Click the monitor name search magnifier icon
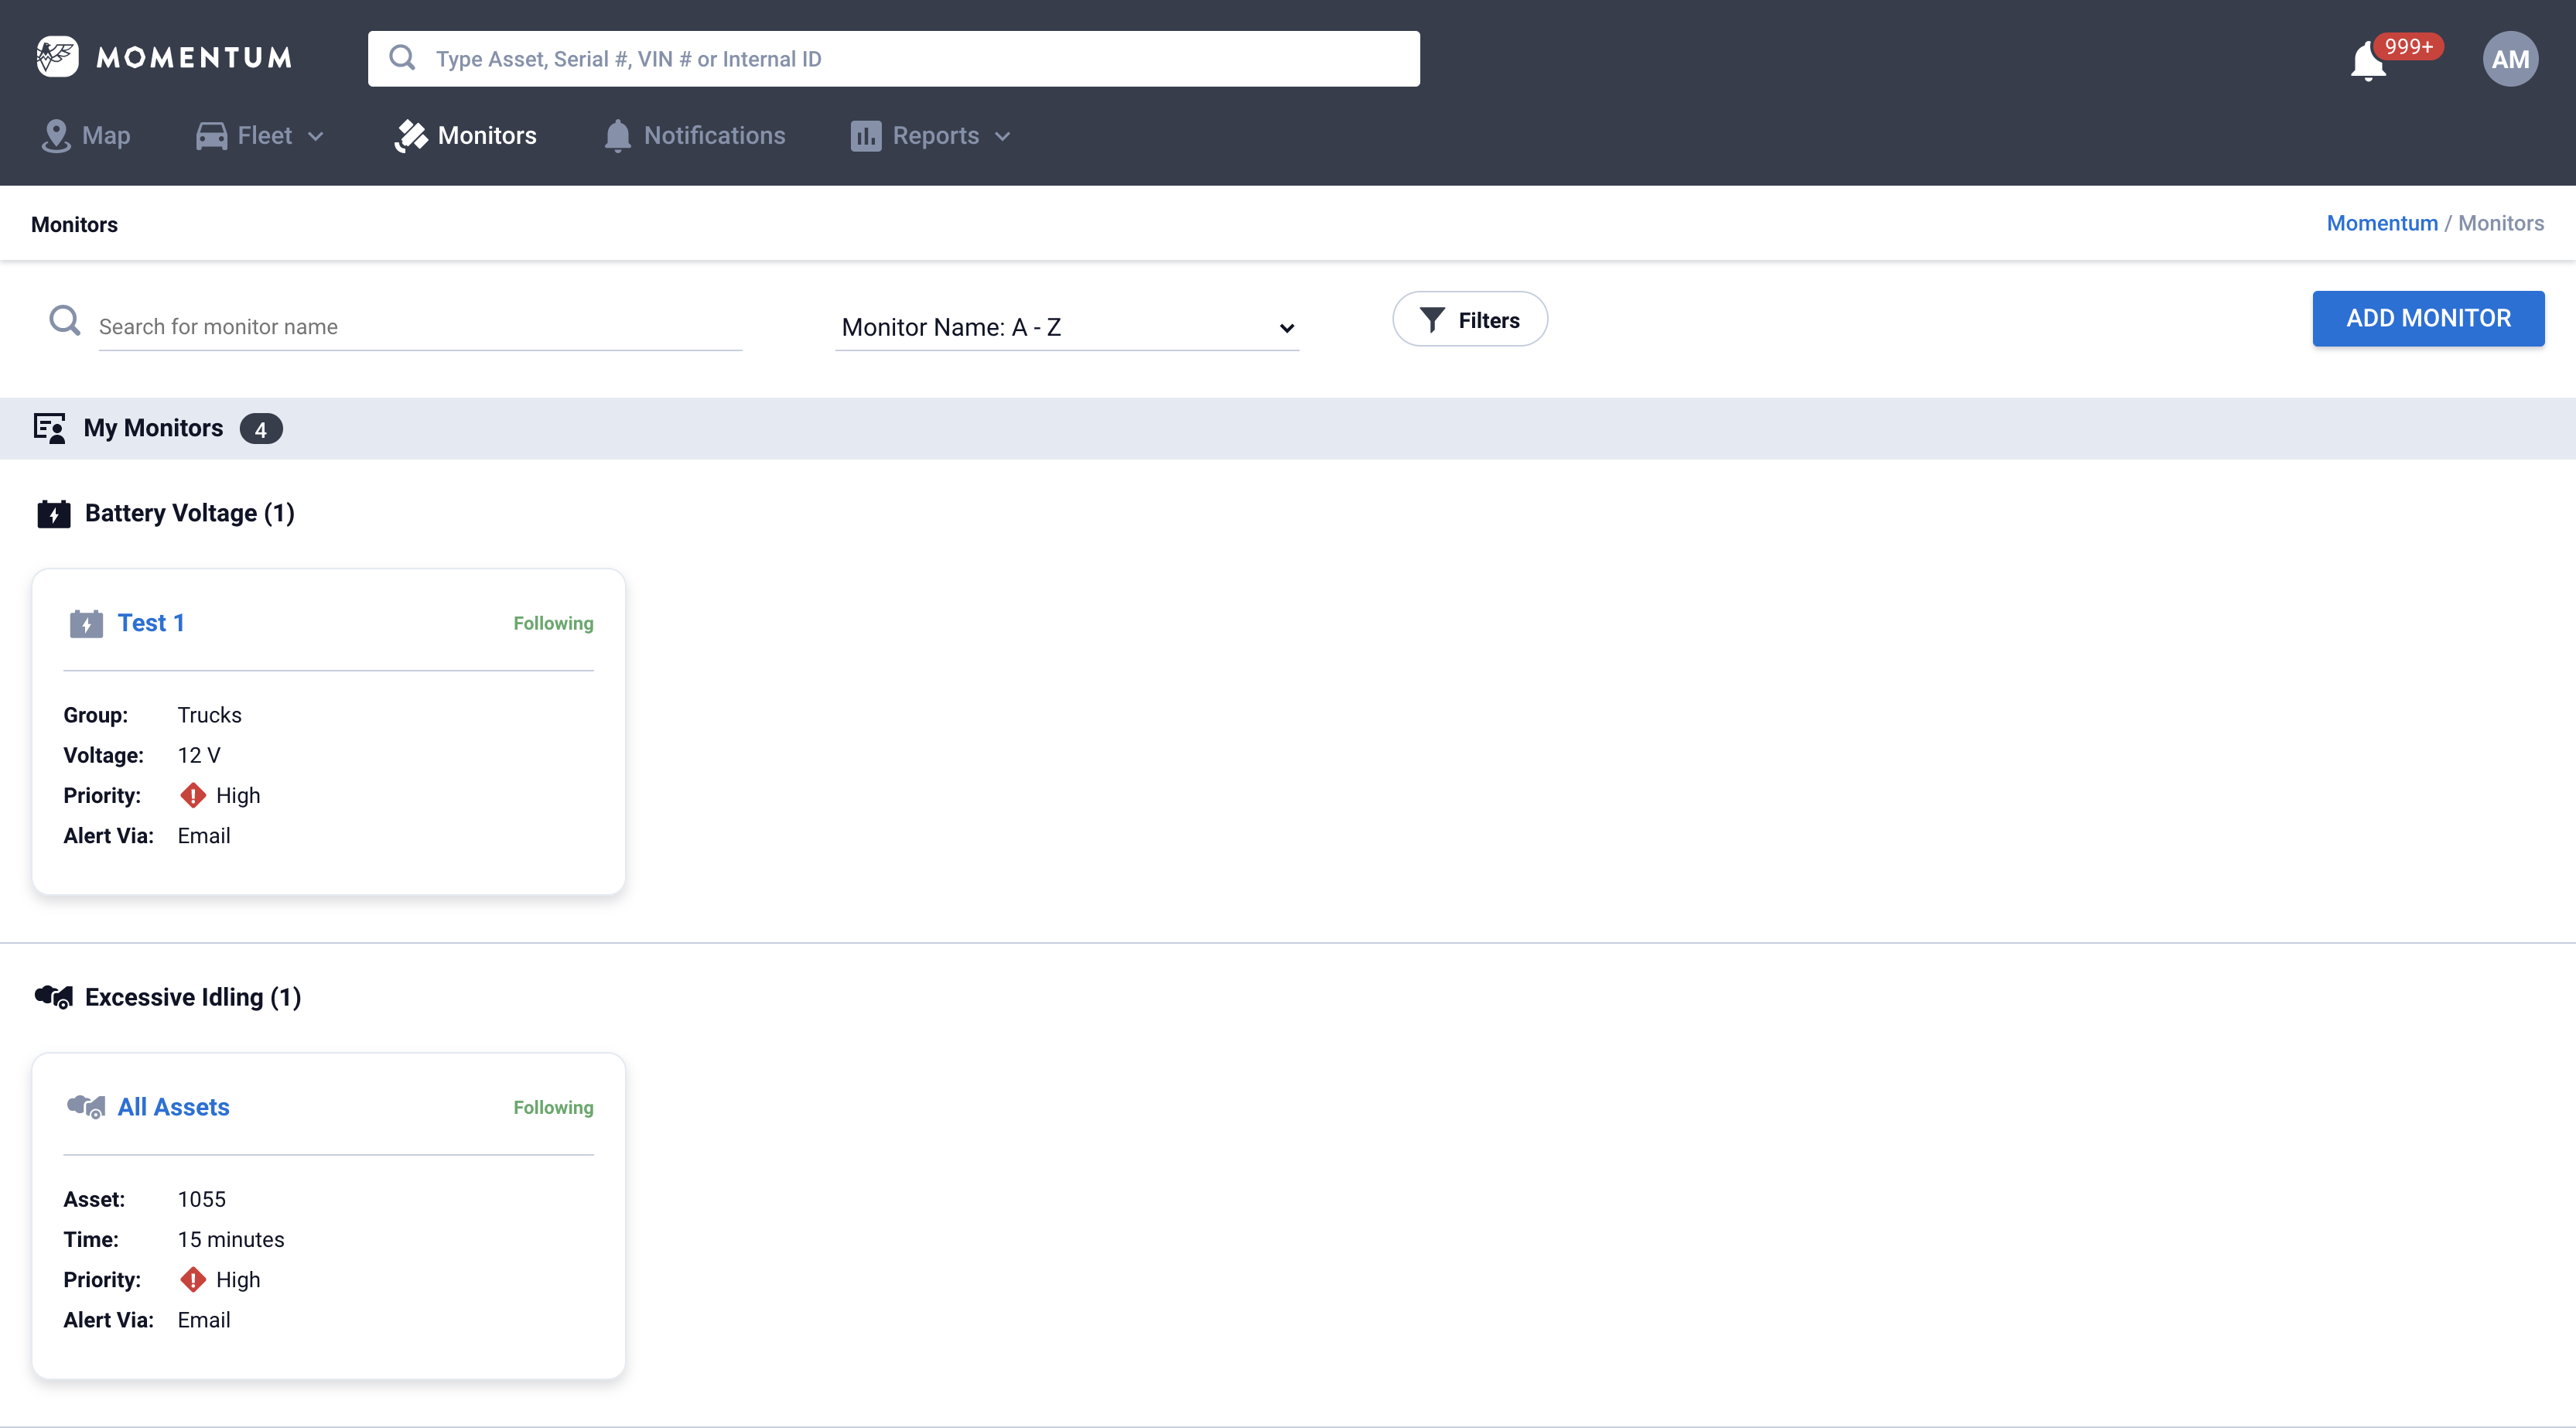The height and width of the screenshot is (1428, 2576). coord(65,321)
